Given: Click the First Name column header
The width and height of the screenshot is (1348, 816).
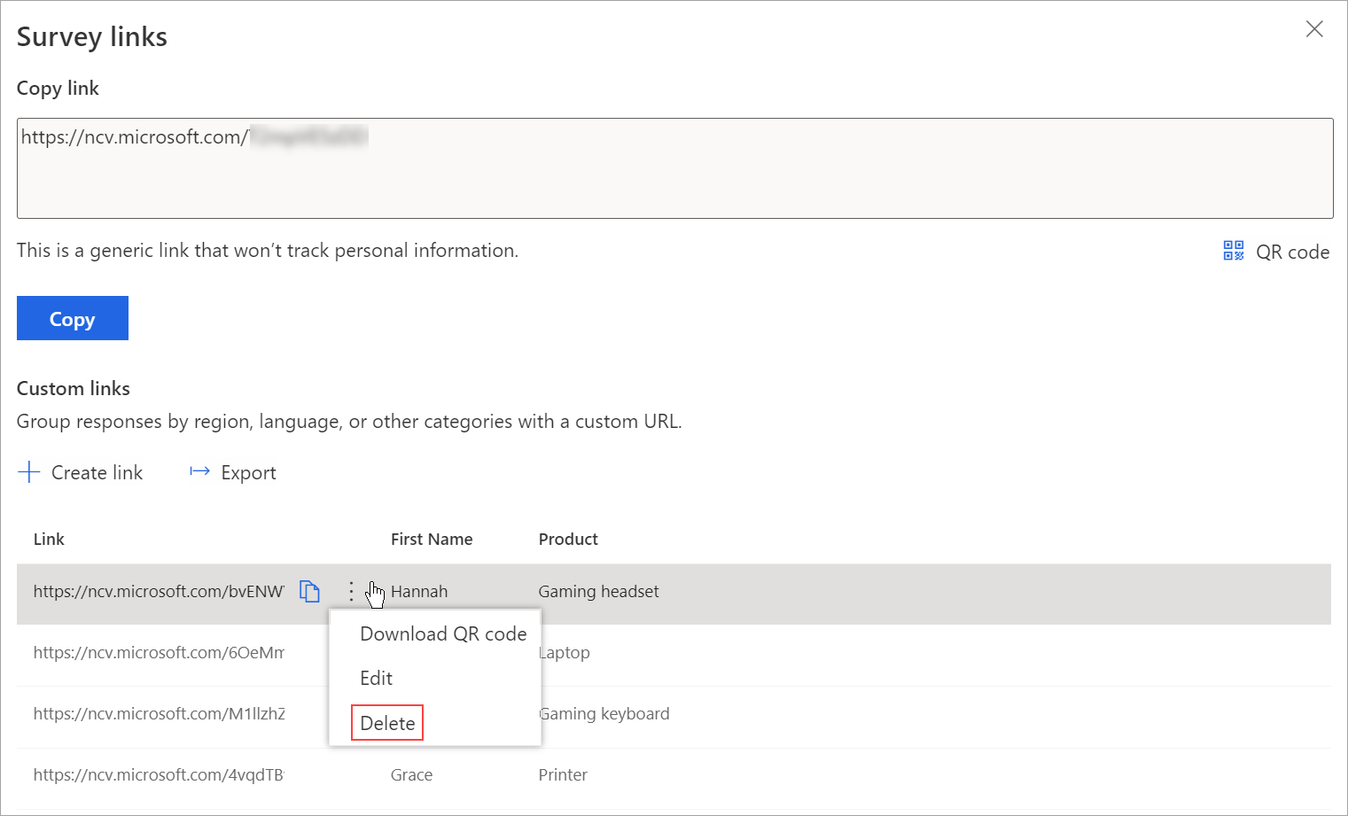Looking at the screenshot, I should (432, 539).
